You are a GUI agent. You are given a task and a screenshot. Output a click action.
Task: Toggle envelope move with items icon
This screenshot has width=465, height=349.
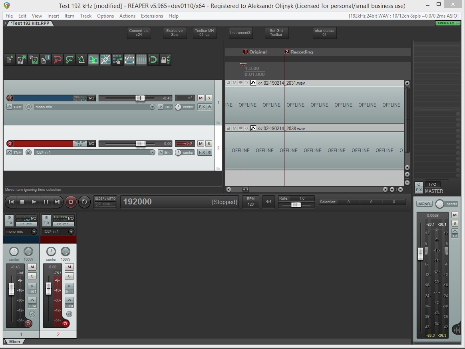(x=129, y=59)
